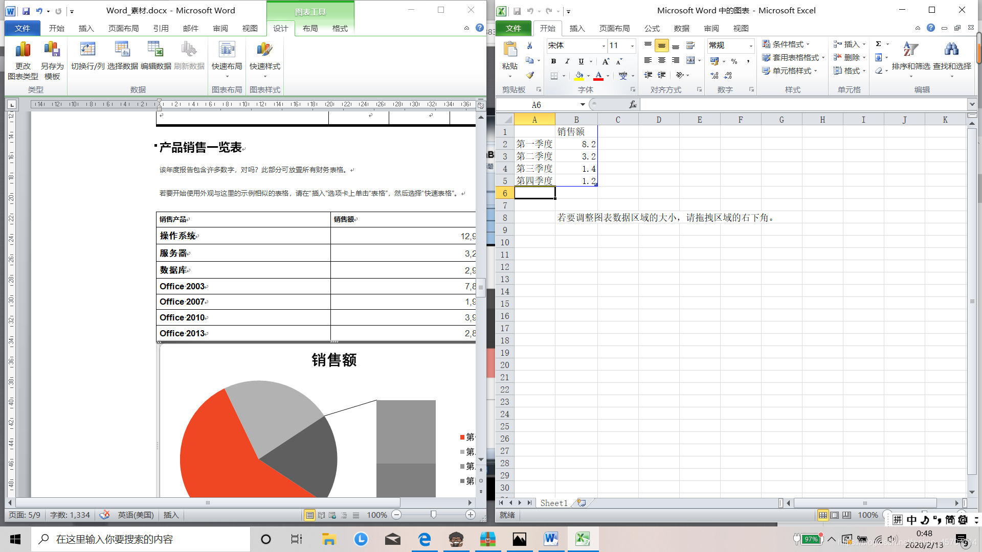The image size is (982, 552).
Task: Click the yellow fill color swatch
Action: 579,76
